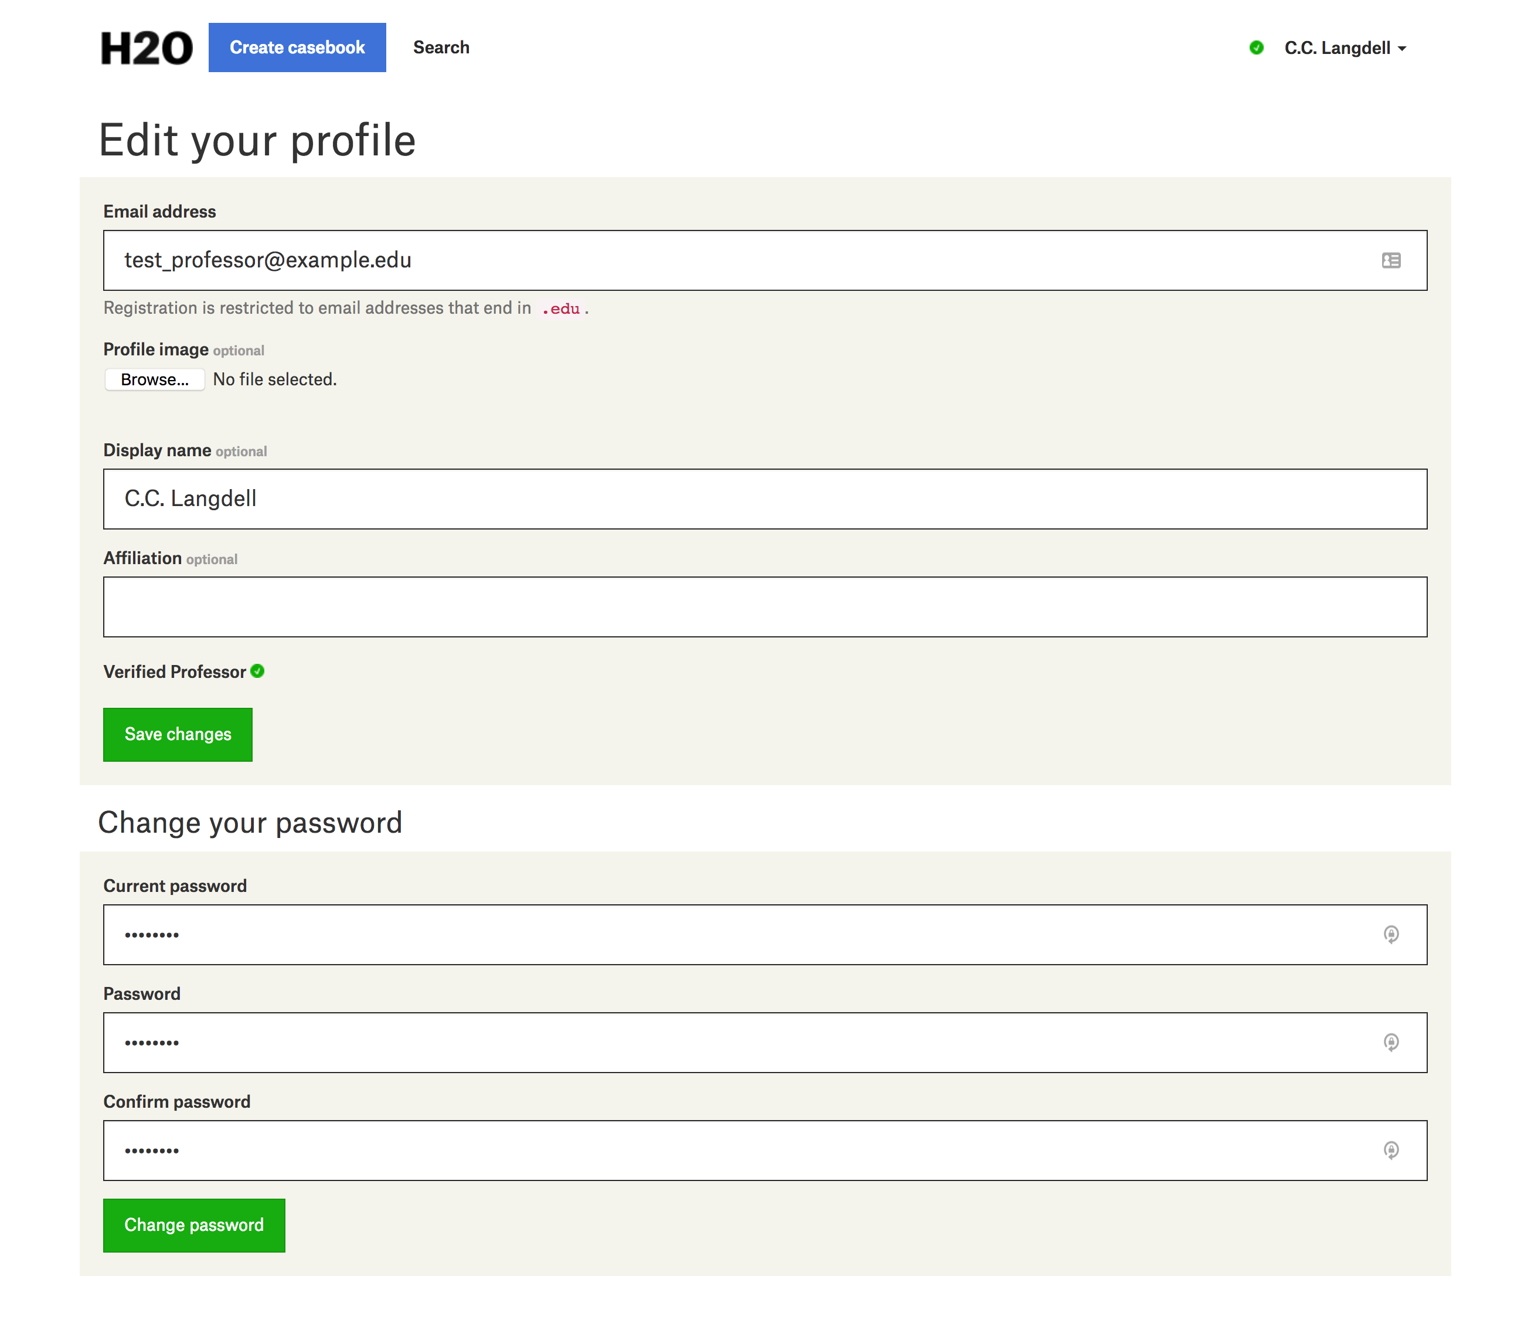Click the Save changes button
This screenshot has width=1538, height=1330.
pos(178,734)
